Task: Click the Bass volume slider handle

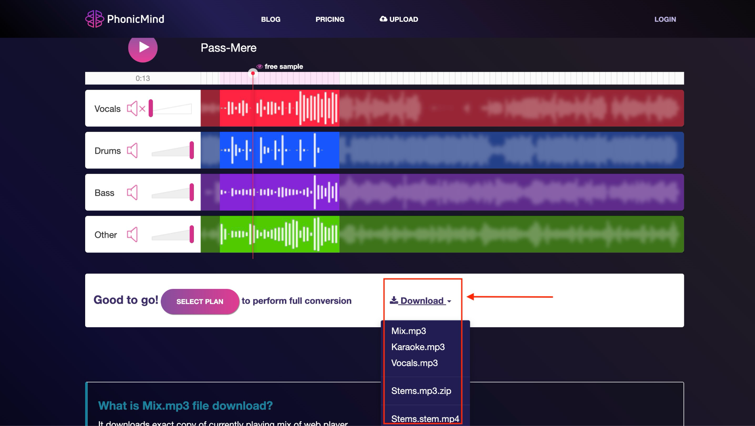Action: pyautogui.click(x=192, y=192)
